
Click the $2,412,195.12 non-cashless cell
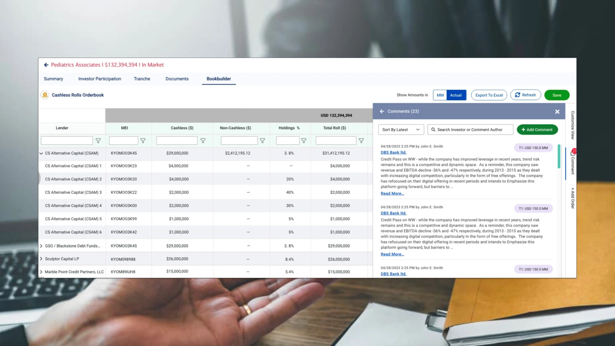(237, 153)
